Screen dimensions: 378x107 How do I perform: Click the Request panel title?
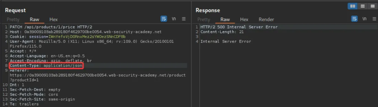point(15,10)
